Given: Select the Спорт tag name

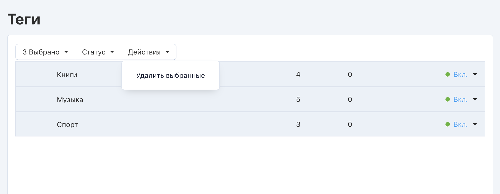Looking at the screenshot, I should (x=67, y=125).
